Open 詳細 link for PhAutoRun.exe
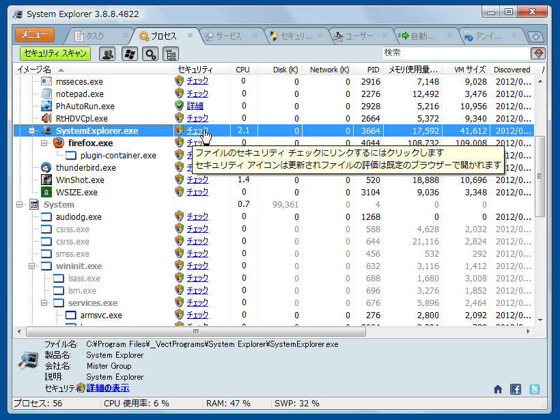The image size is (560, 420). (x=195, y=106)
